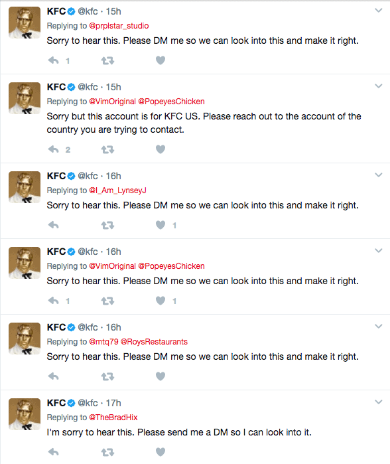Click the @I_Am_LynseyJ mention

point(117,191)
